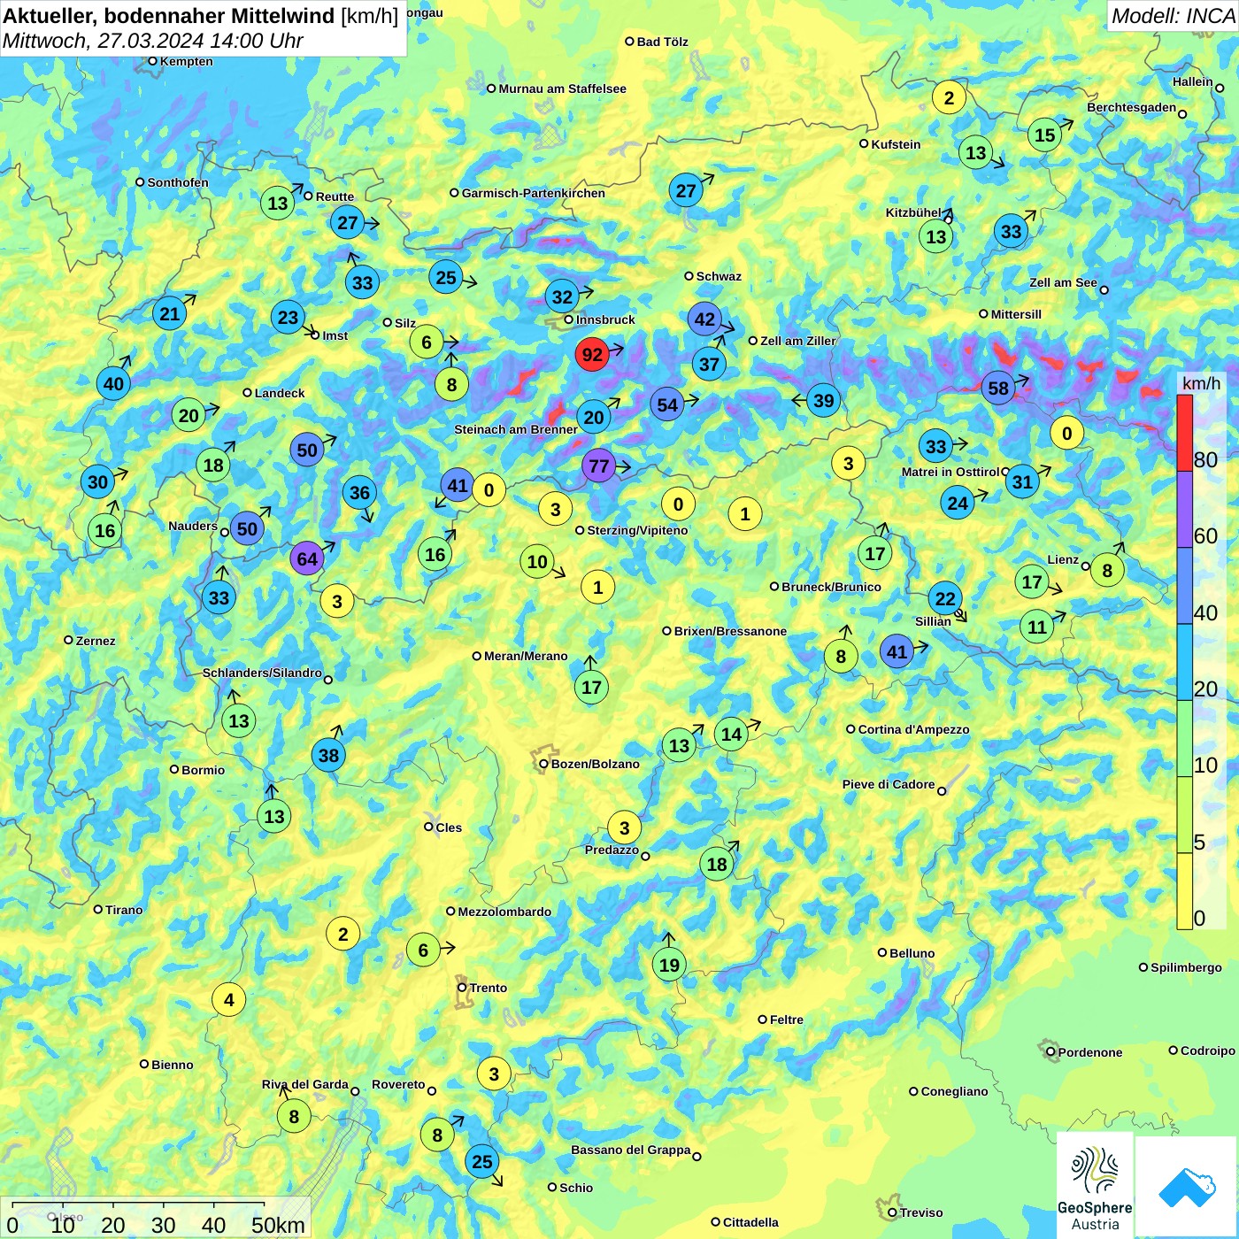Select the 23 km/h station near Imst

coord(288,317)
